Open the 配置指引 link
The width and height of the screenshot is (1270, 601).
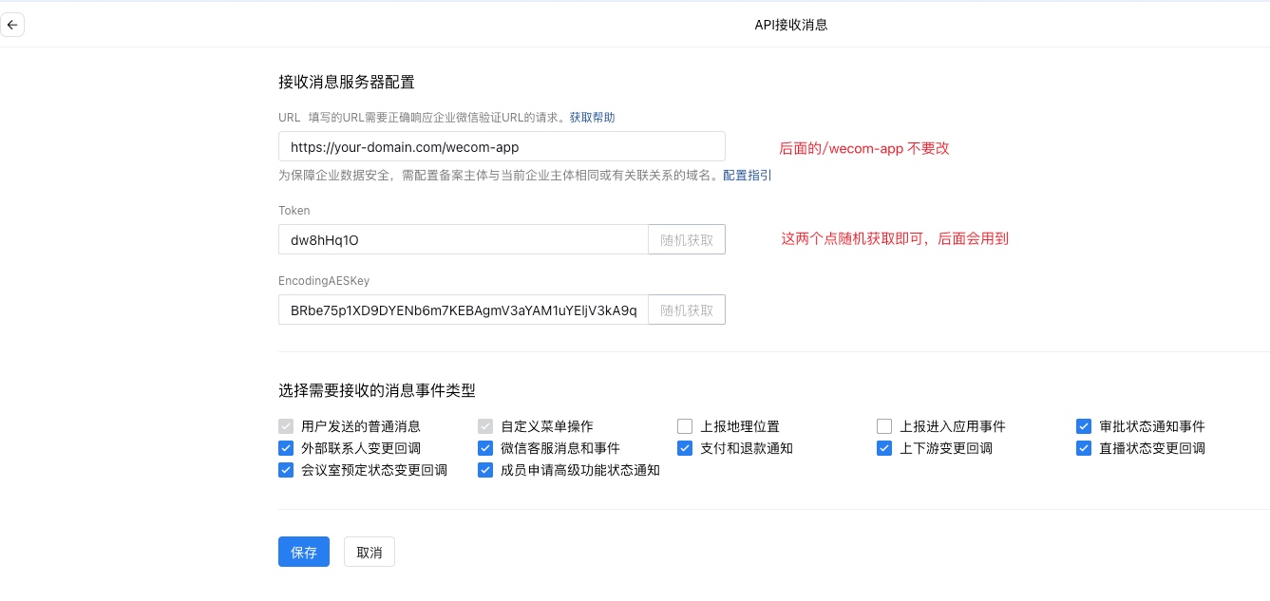[x=747, y=176]
